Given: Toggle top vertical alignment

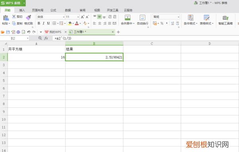Looking at the screenshot, I should click(x=95, y=17).
